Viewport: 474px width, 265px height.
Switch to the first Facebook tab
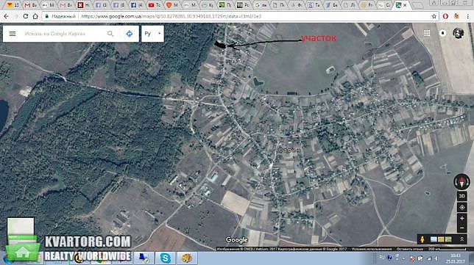pyautogui.click(x=102, y=5)
